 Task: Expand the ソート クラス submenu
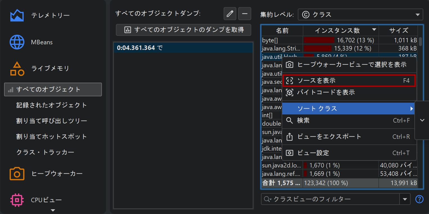(x=349, y=109)
